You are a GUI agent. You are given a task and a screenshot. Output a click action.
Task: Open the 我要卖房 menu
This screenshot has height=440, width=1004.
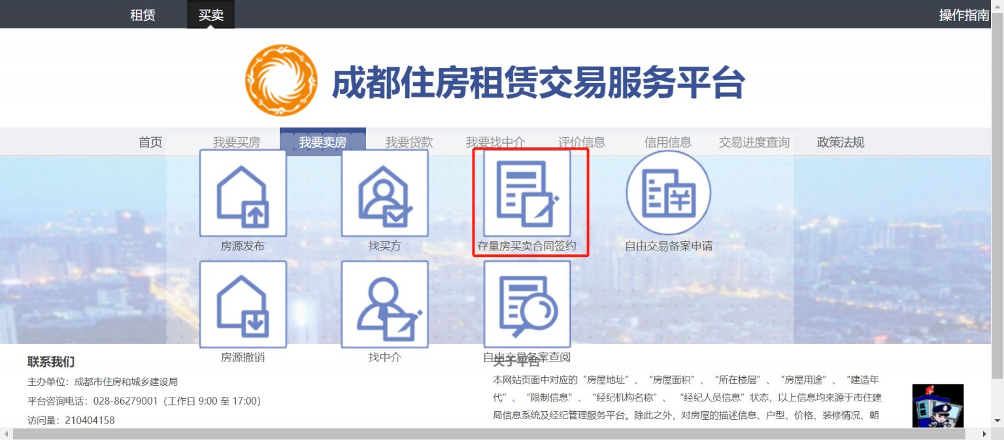(x=323, y=142)
